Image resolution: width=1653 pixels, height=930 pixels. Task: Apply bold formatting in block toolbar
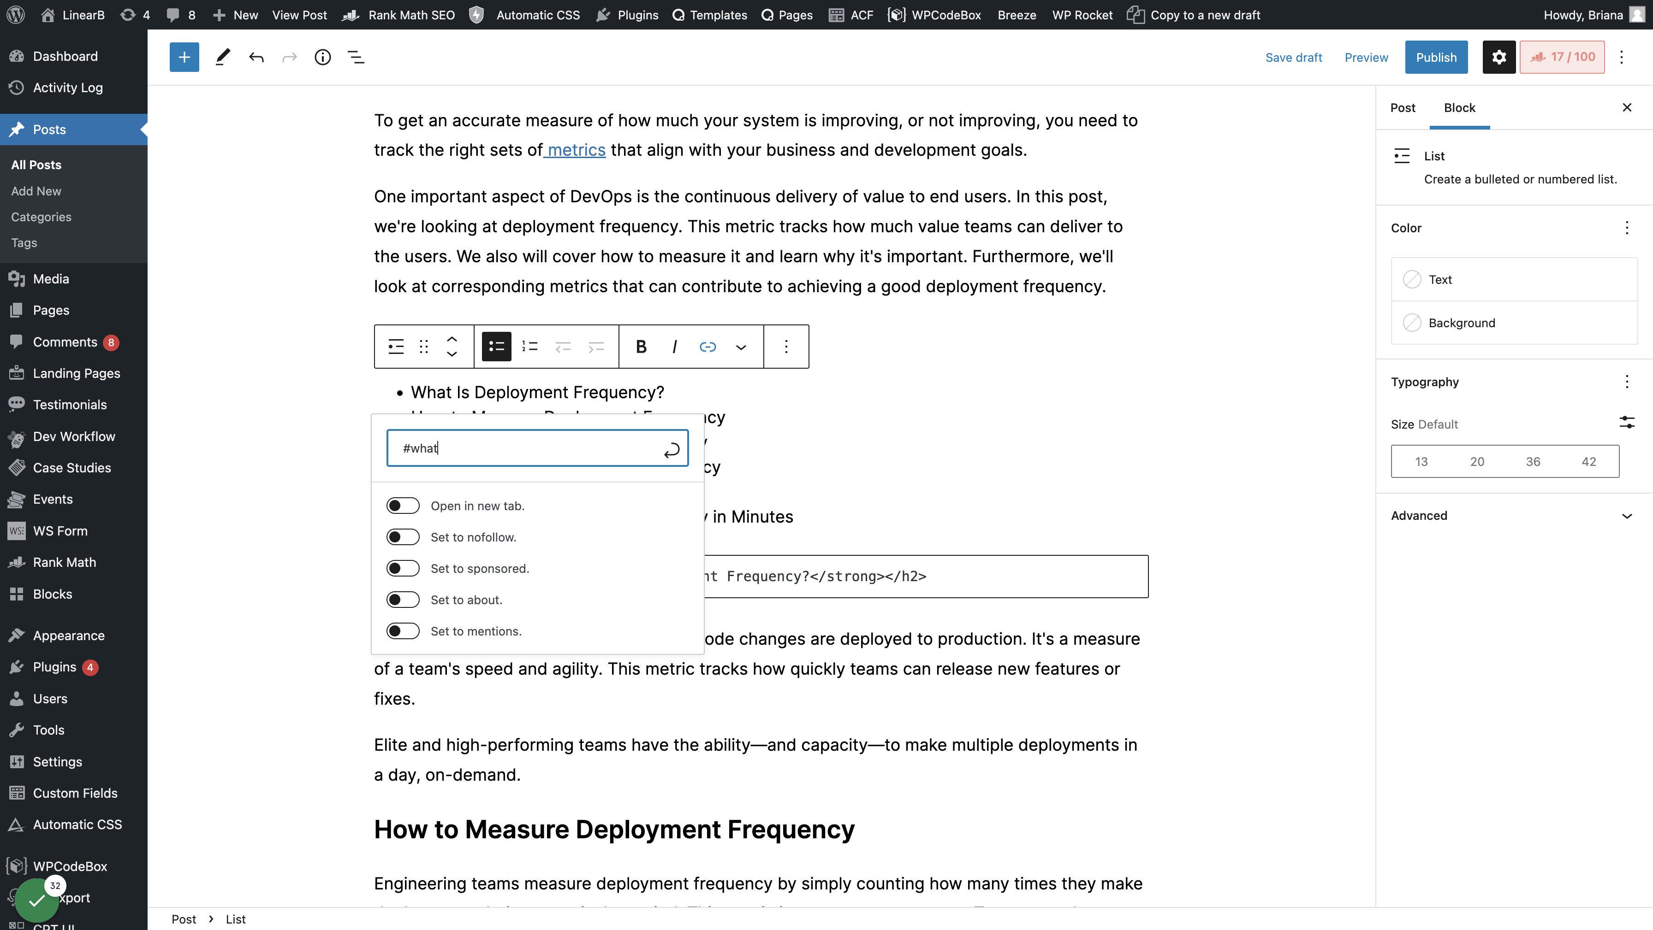click(x=641, y=347)
